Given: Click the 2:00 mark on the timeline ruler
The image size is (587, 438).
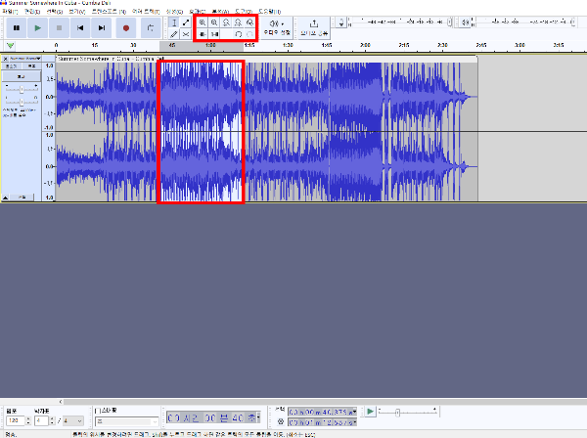Looking at the screenshot, I should pos(365,45).
